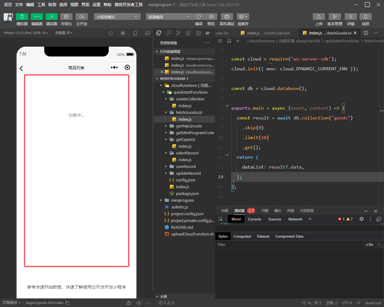384x307 pixels.
Task: Open the devtools settings gear
Action: click(362, 219)
